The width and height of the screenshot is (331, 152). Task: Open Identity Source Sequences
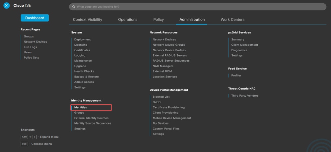pyautogui.click(x=93, y=123)
